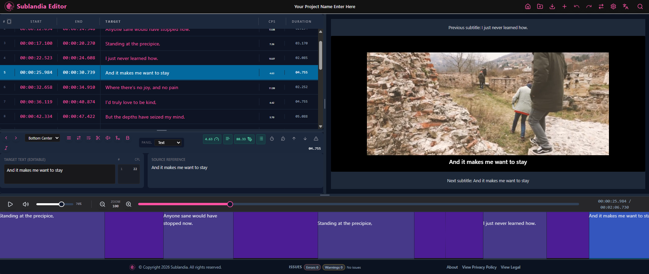The height and width of the screenshot is (274, 649).
Task: Click the swap arrows icon in the header
Action: pyautogui.click(x=601, y=6)
